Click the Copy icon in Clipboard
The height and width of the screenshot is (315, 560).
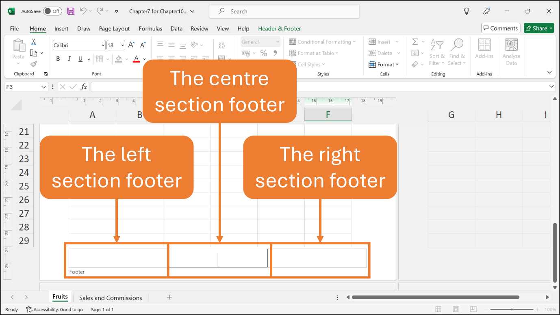[34, 53]
